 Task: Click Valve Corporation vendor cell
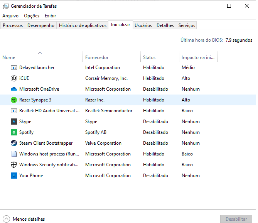[x=103, y=143]
